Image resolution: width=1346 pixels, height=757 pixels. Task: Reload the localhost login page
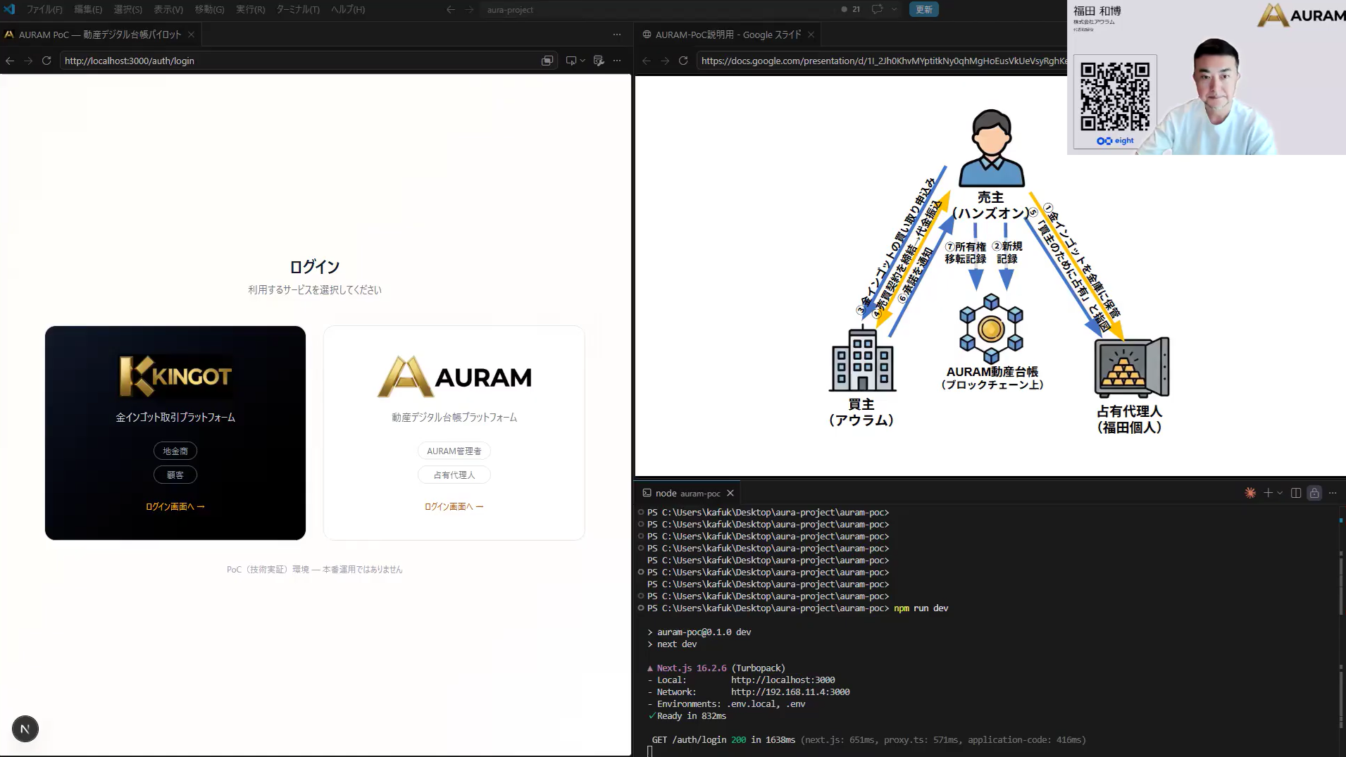(x=46, y=61)
